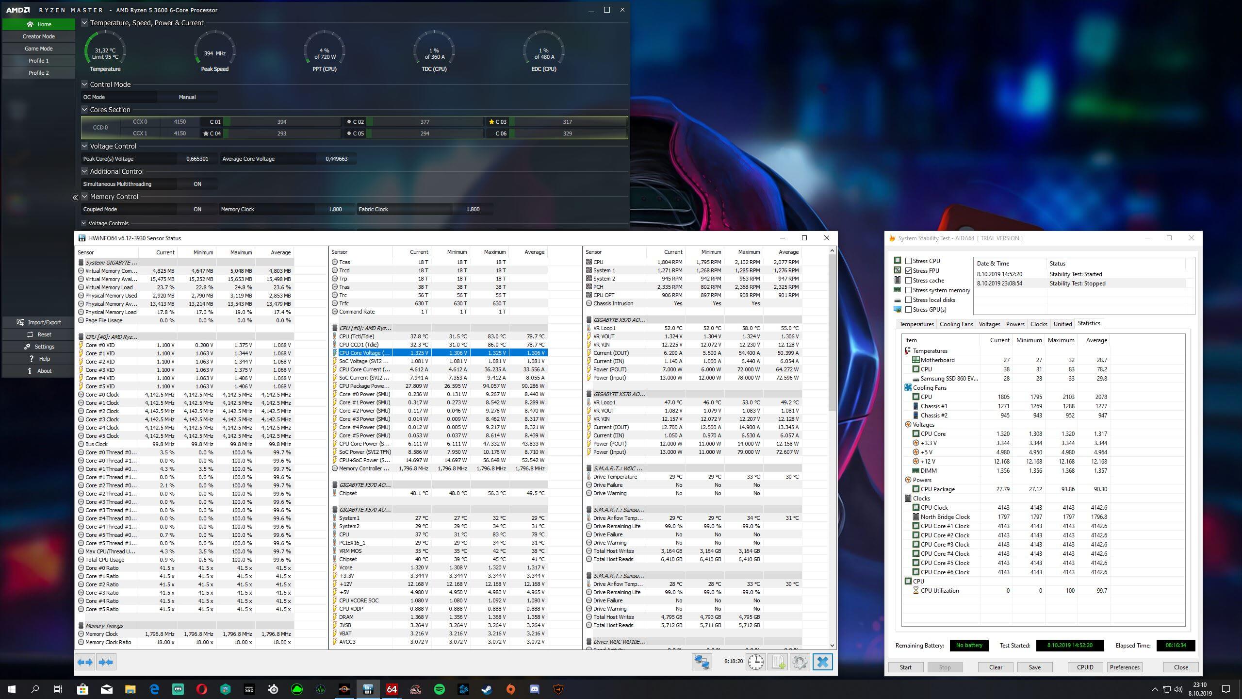Screen dimensions: 1242x699
Task: Click HWiNFO shrink columns arrows icon
Action: point(106,662)
